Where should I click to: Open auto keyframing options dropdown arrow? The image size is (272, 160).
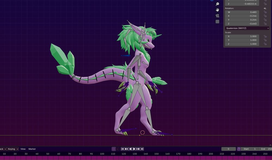click(x=118, y=149)
